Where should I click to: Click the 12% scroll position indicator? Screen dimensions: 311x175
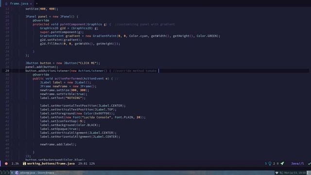tap(92, 163)
